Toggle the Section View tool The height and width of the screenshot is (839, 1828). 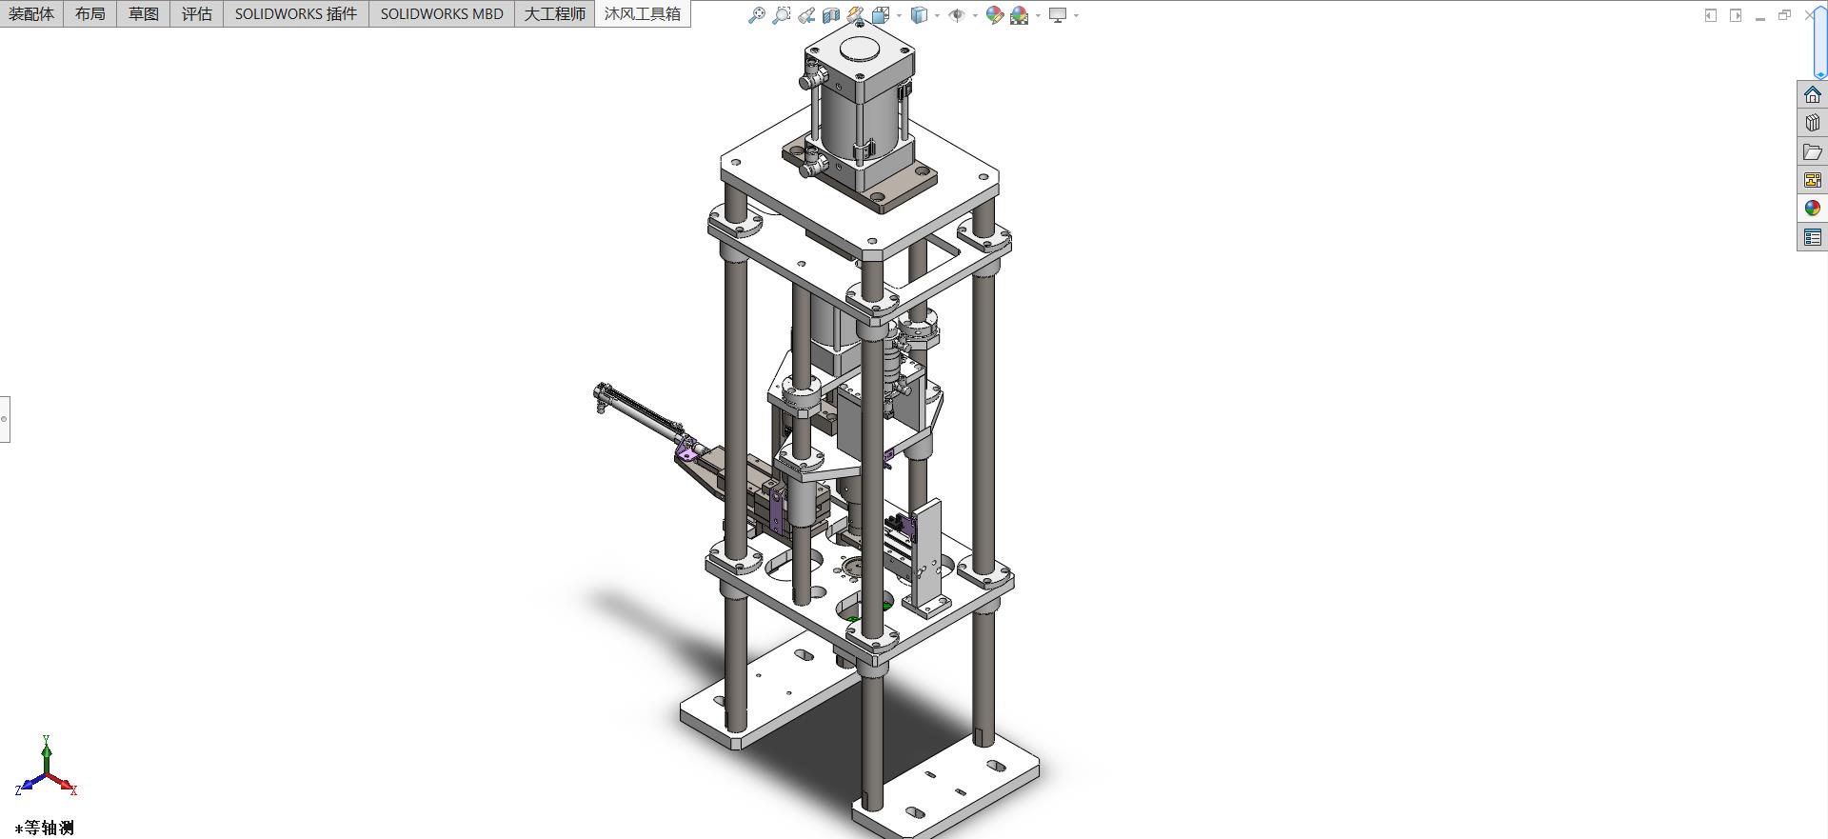831,15
